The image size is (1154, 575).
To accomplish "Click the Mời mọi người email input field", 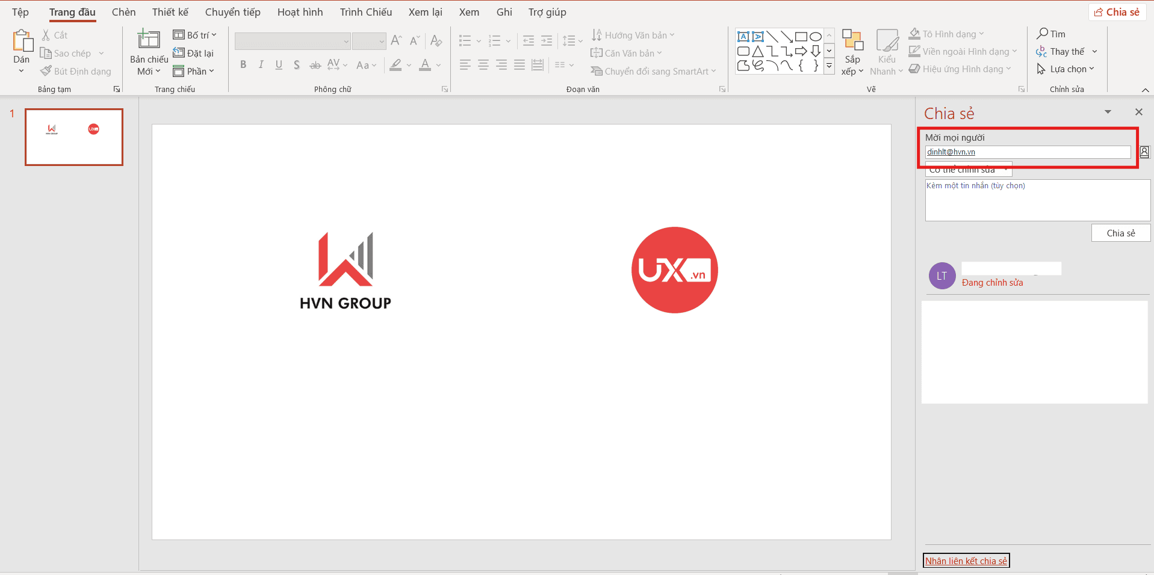I will (1027, 152).
